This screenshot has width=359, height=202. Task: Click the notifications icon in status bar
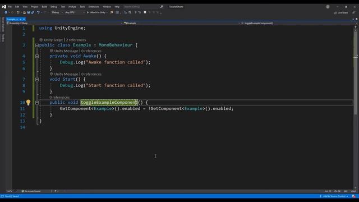pyautogui.click(x=354, y=196)
